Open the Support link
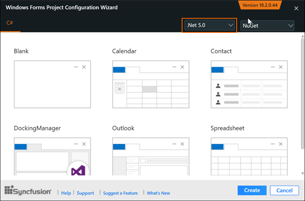Image resolution: width=305 pixels, height=201 pixels. tap(85, 193)
